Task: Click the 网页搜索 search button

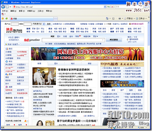Action: 114,40
